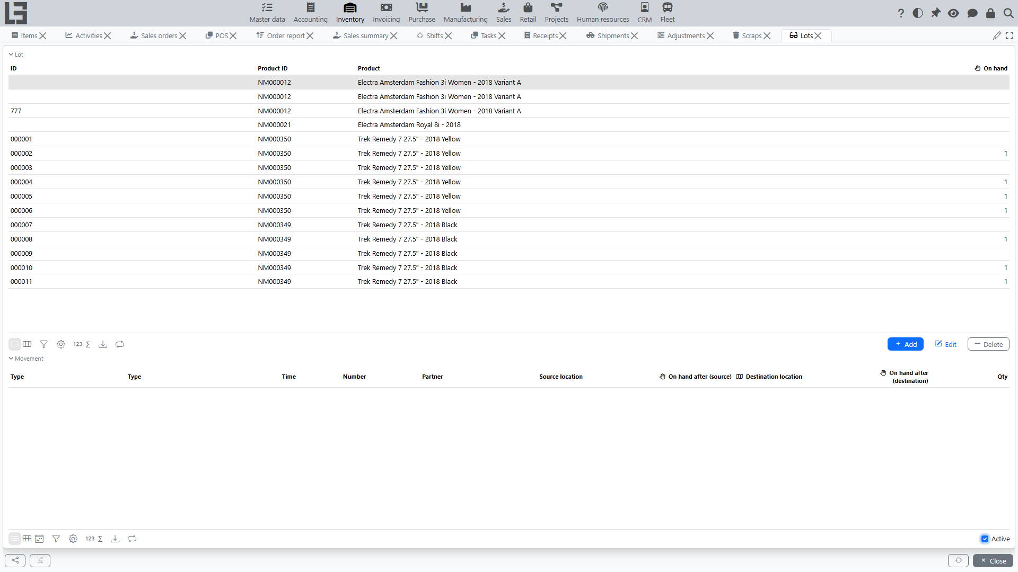Switch to the Shipments tab
This screenshot has height=572, width=1018.
pyautogui.click(x=608, y=35)
